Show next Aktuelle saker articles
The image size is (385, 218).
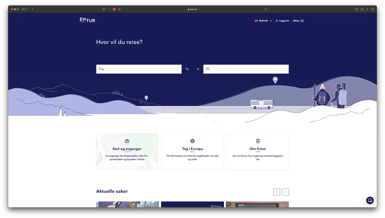coord(285,192)
